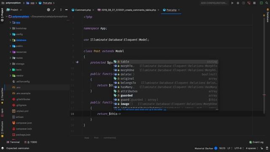Expand the storage folder
The image size is (270, 152).
tap(10, 64)
